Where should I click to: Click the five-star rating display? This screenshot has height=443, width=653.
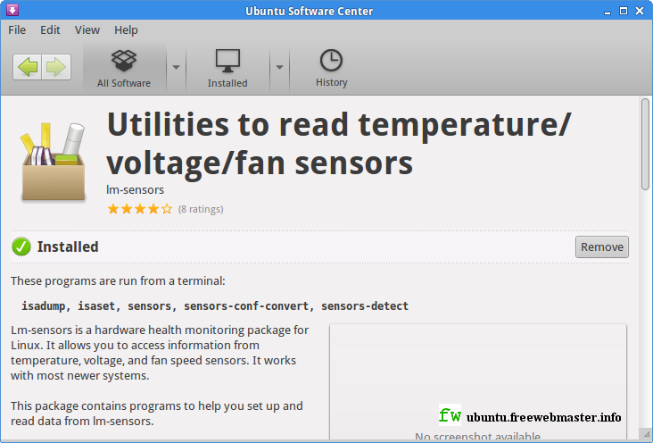(x=140, y=209)
